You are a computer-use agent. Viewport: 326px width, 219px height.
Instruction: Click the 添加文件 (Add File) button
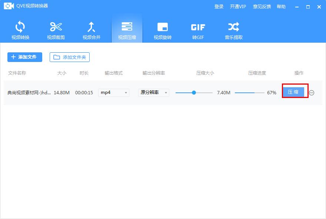[24, 57]
